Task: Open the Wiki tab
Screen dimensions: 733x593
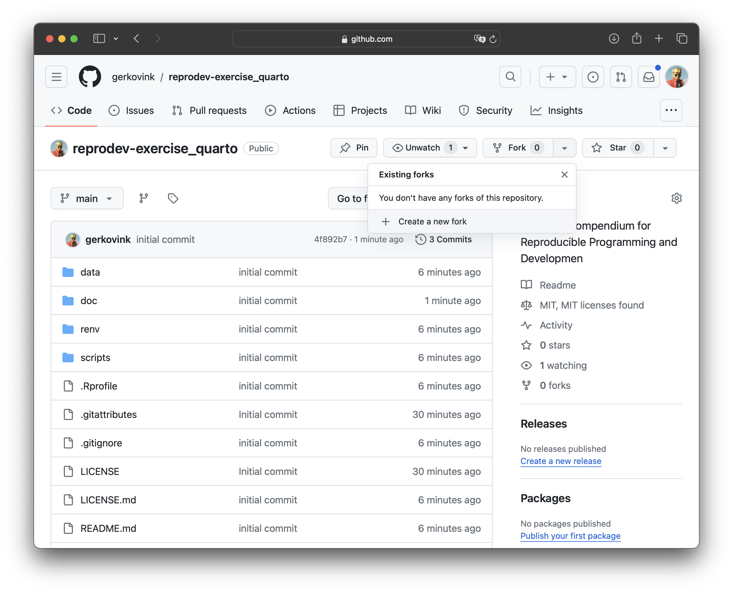Action: (423, 110)
